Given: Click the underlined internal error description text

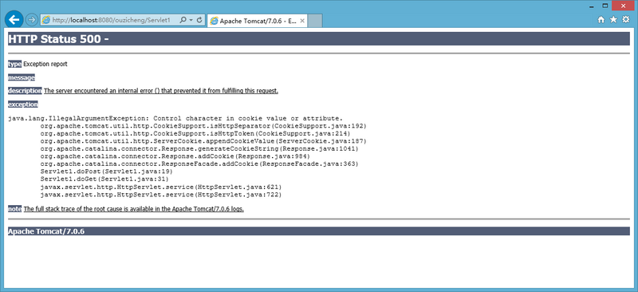Looking at the screenshot, I should coord(161,91).
